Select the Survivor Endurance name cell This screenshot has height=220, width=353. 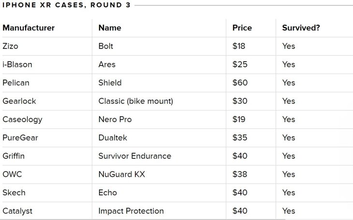(x=134, y=156)
